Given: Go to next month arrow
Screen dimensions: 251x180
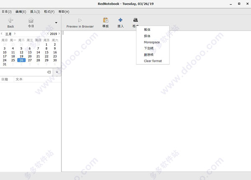Looking at the screenshot, I should [x=15, y=33].
